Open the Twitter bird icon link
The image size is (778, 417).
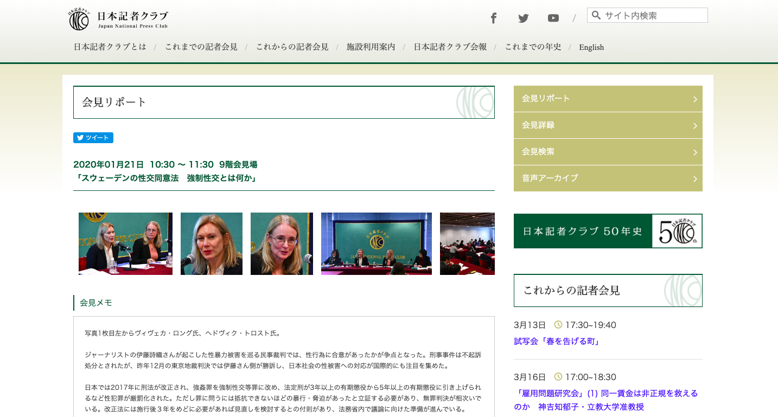[x=523, y=18]
